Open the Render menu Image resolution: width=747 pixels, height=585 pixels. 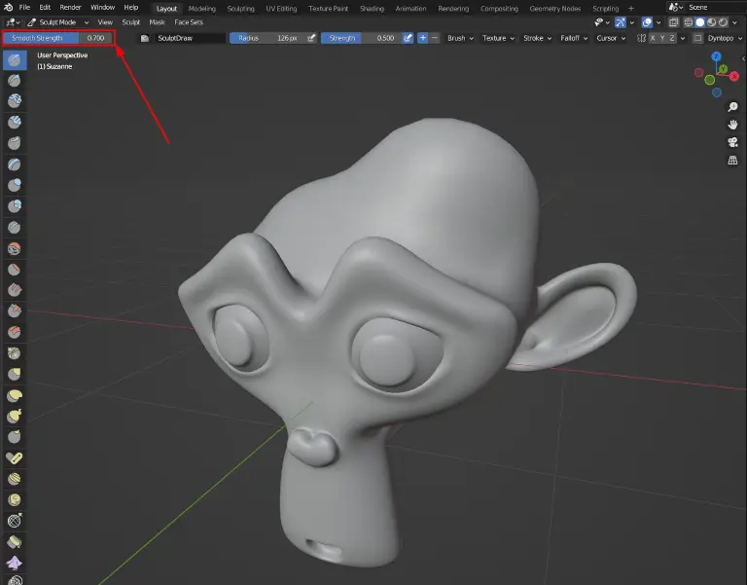[70, 7]
